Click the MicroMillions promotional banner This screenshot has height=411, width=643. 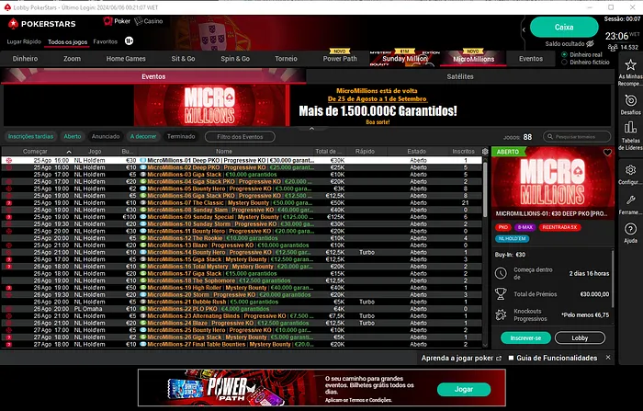pos(307,106)
